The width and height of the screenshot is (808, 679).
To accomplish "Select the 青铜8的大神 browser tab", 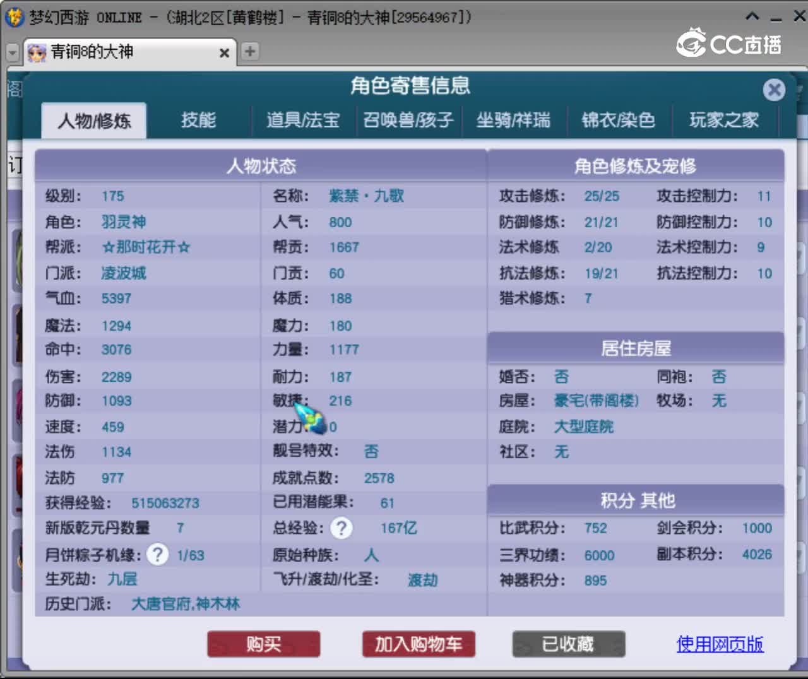I will (130, 52).
